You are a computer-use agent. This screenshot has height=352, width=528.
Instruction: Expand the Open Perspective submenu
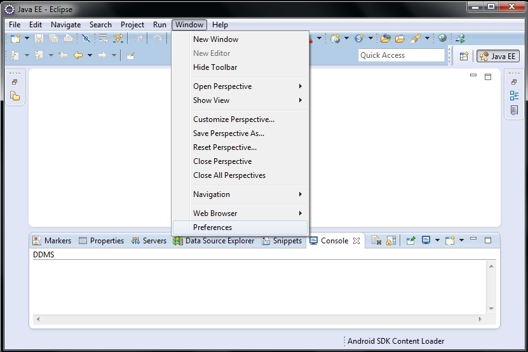point(240,86)
